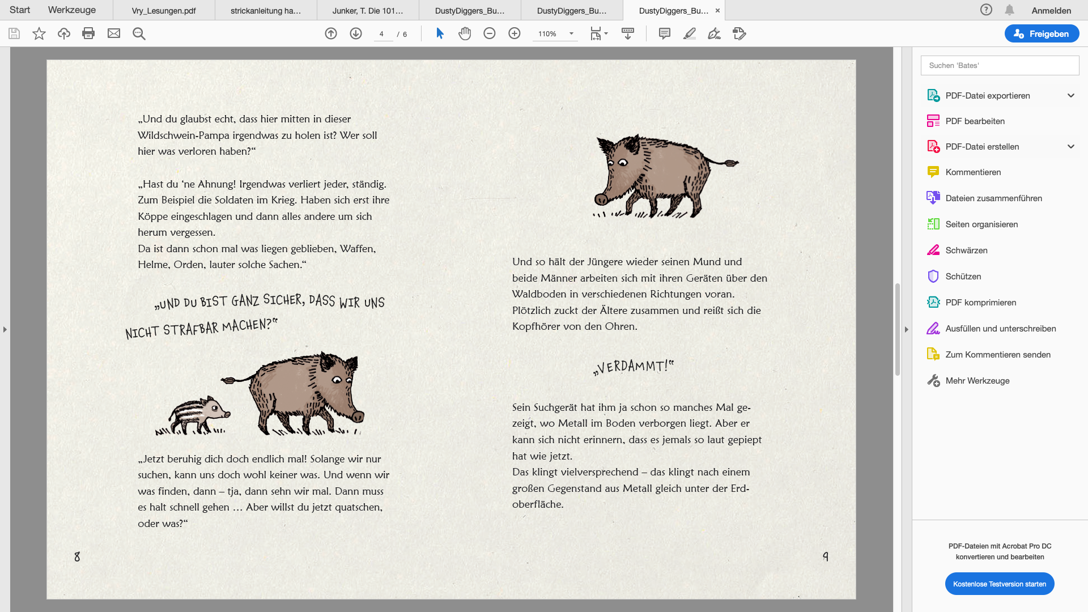The image size is (1088, 612).
Task: Send file by email icon
Action: (114, 33)
